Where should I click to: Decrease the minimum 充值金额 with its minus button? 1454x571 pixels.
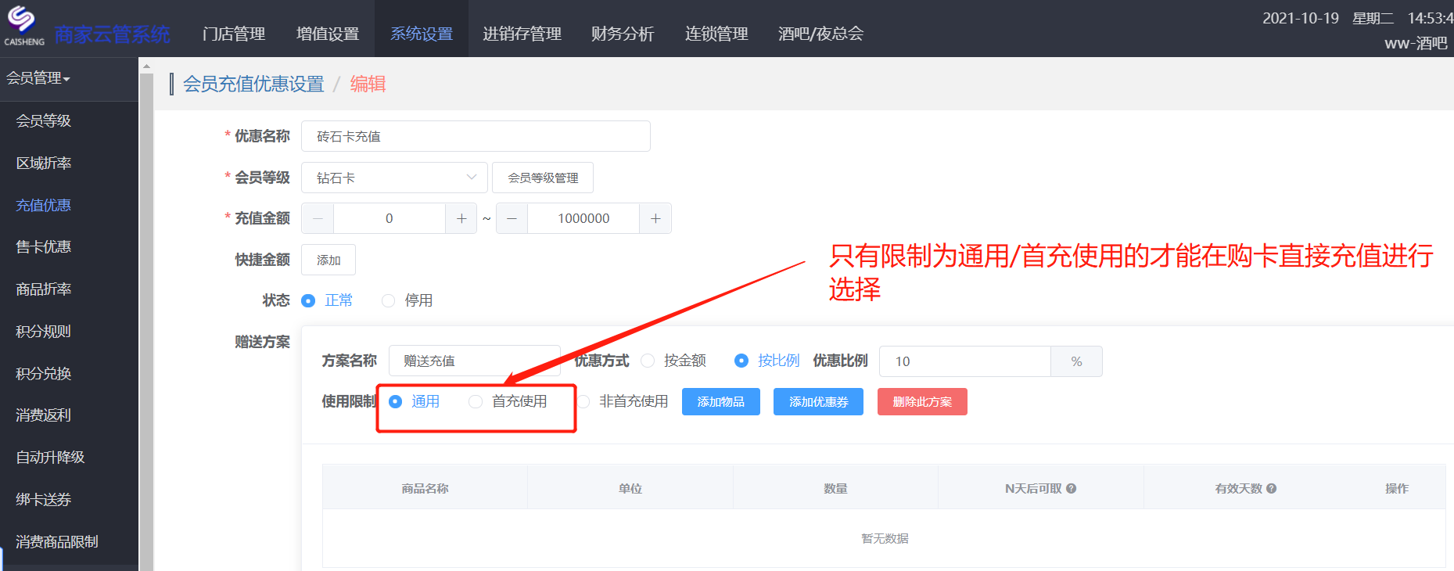(318, 218)
